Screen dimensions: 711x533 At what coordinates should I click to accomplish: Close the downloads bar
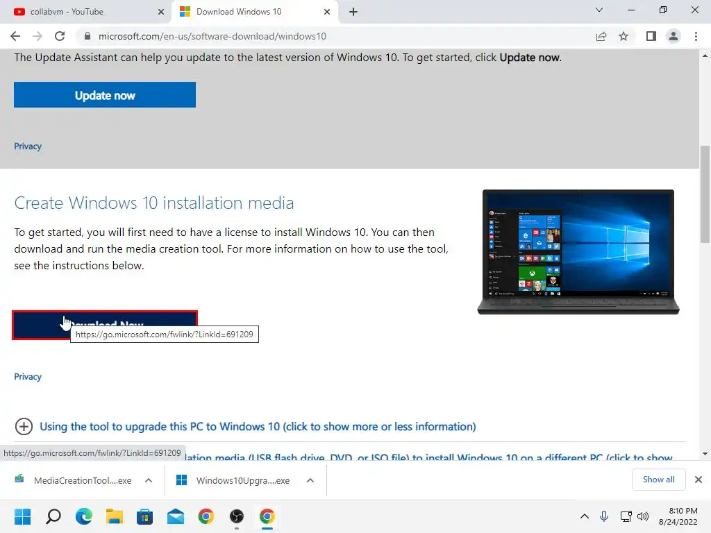(699, 480)
